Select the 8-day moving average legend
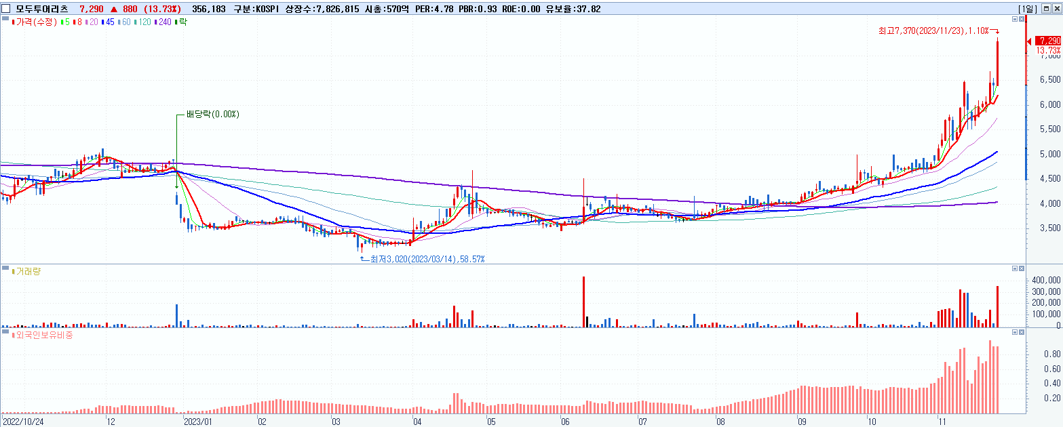 77,22
